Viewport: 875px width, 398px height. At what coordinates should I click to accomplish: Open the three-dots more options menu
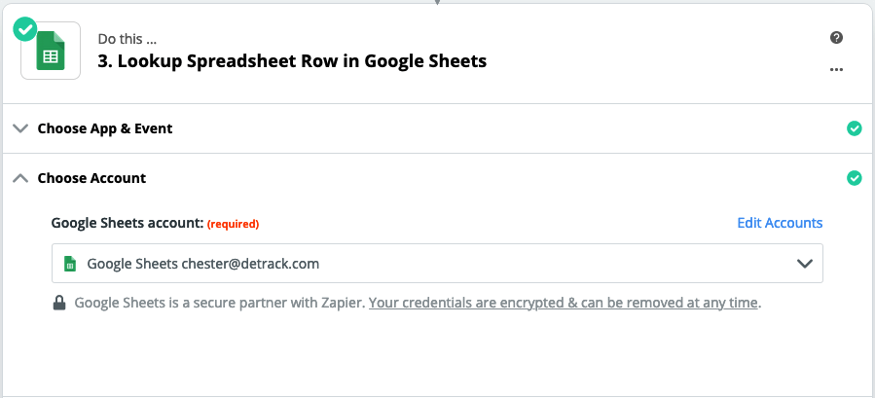coord(836,70)
